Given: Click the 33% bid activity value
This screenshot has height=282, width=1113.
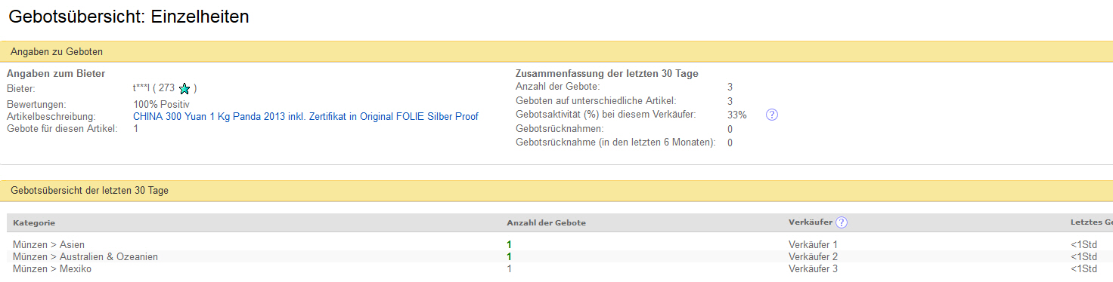Looking at the screenshot, I should (x=737, y=115).
